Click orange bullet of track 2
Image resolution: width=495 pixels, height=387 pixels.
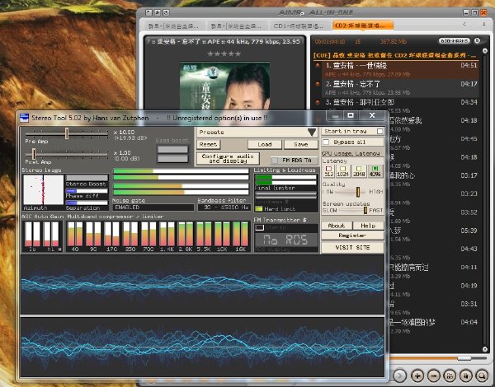tap(318, 84)
